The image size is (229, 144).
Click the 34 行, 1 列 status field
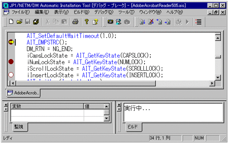point(165,138)
